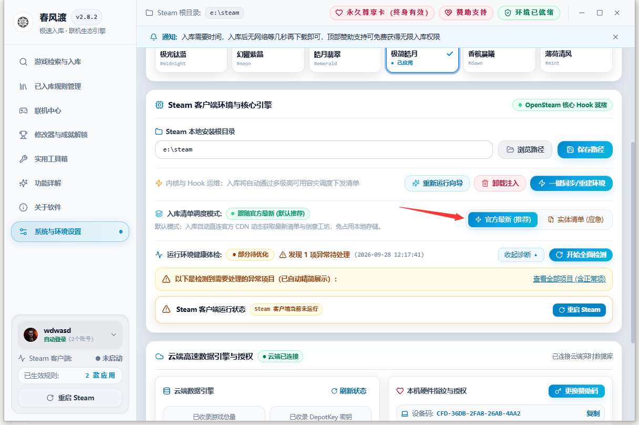The image size is (639, 425).
Task: Start 开始全面检测 scan
Action: click(x=581, y=255)
